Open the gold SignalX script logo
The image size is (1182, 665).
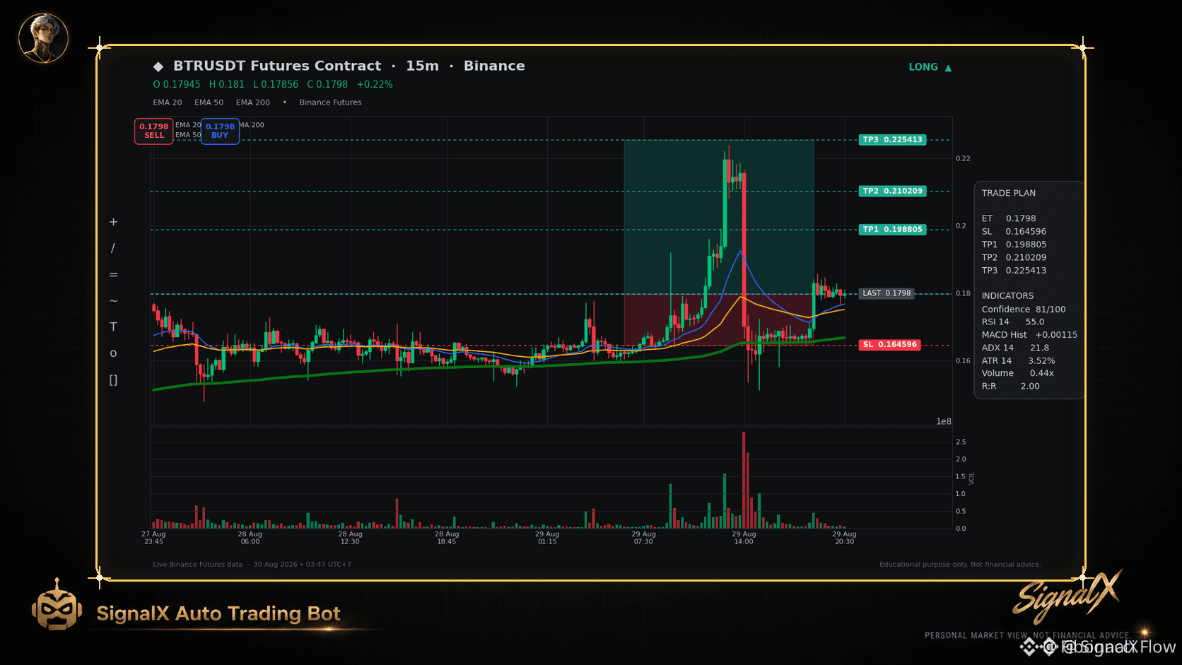point(1067,596)
